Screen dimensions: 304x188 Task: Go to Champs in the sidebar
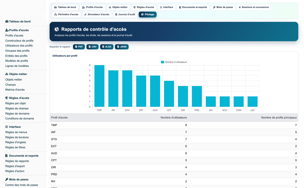click(x=10, y=85)
